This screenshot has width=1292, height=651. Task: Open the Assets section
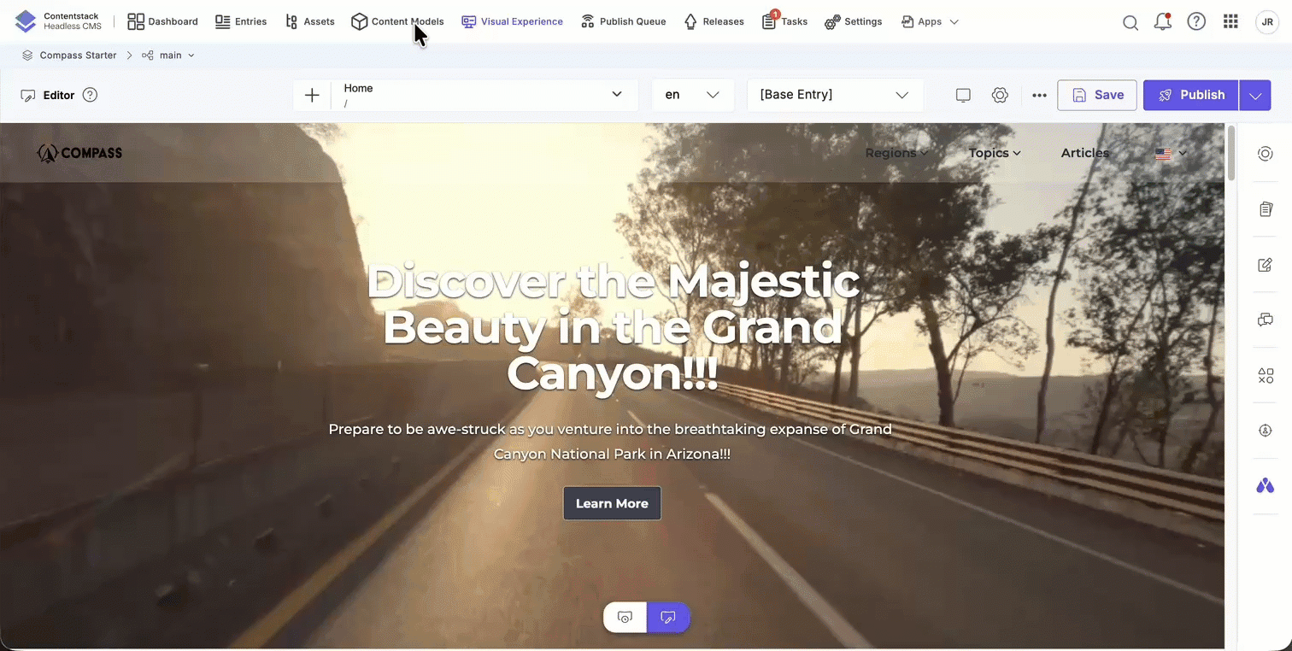[x=309, y=22]
